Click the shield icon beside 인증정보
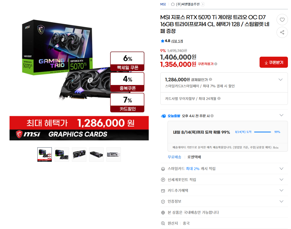The height and width of the screenshot is (229, 291). tap(163, 201)
